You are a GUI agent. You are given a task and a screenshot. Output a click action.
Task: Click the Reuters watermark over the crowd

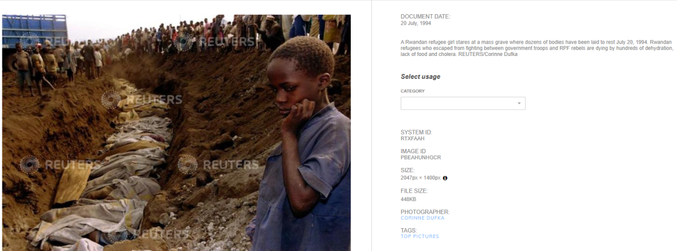point(215,41)
